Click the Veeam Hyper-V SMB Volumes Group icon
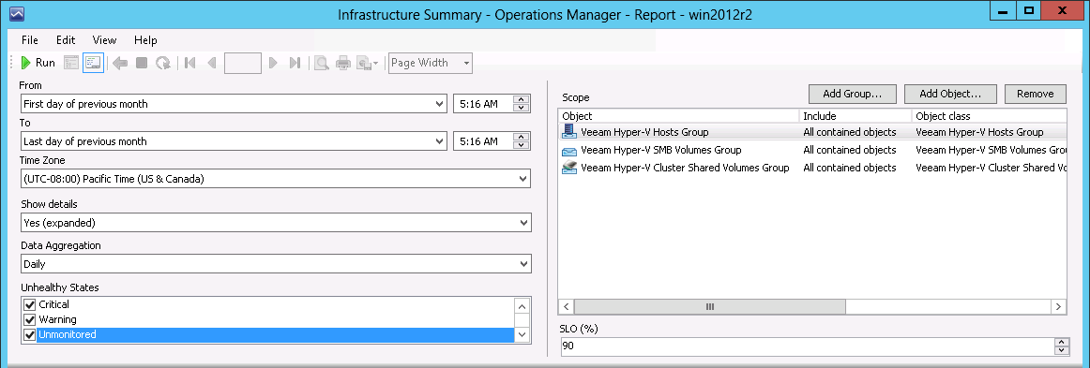 click(x=569, y=150)
